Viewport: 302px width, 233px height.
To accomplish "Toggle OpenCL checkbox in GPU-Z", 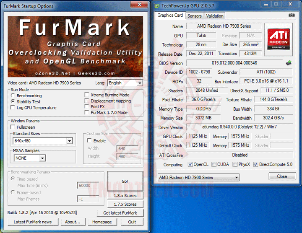I will coord(190,164).
